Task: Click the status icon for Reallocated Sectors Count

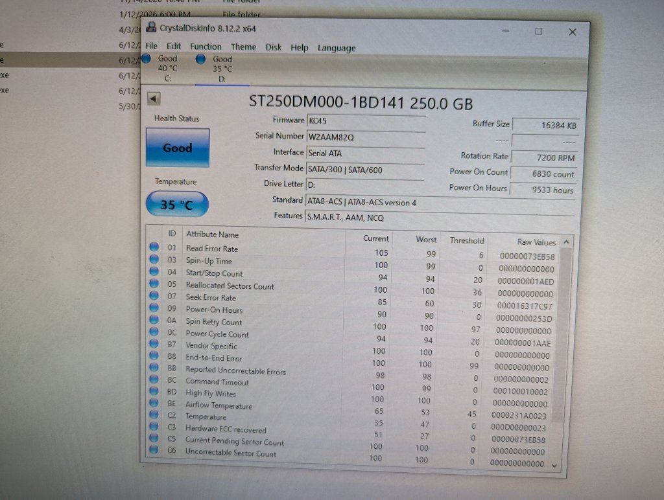Action: pyautogui.click(x=154, y=284)
